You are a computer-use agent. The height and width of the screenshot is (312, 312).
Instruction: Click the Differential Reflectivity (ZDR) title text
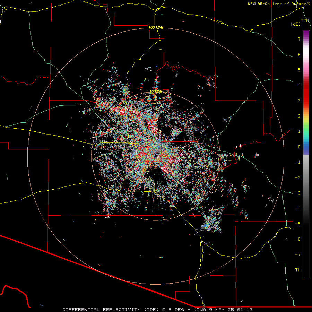[x=111, y=310]
